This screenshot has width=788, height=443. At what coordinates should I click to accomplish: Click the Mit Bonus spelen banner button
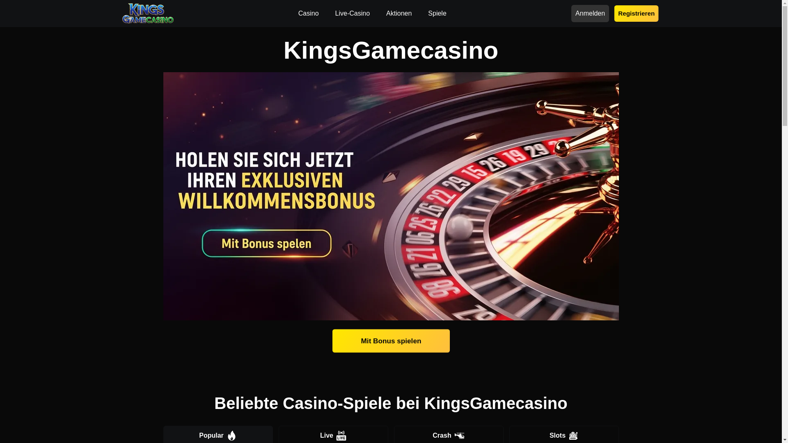[x=267, y=244]
